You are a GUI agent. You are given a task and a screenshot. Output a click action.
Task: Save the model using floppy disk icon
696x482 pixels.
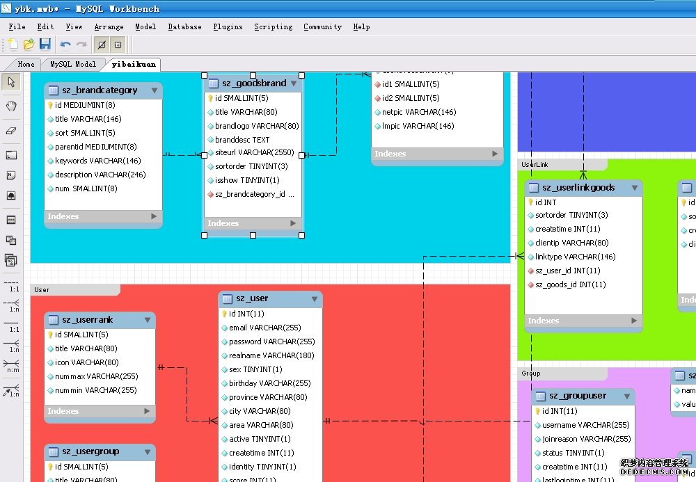pyautogui.click(x=45, y=45)
